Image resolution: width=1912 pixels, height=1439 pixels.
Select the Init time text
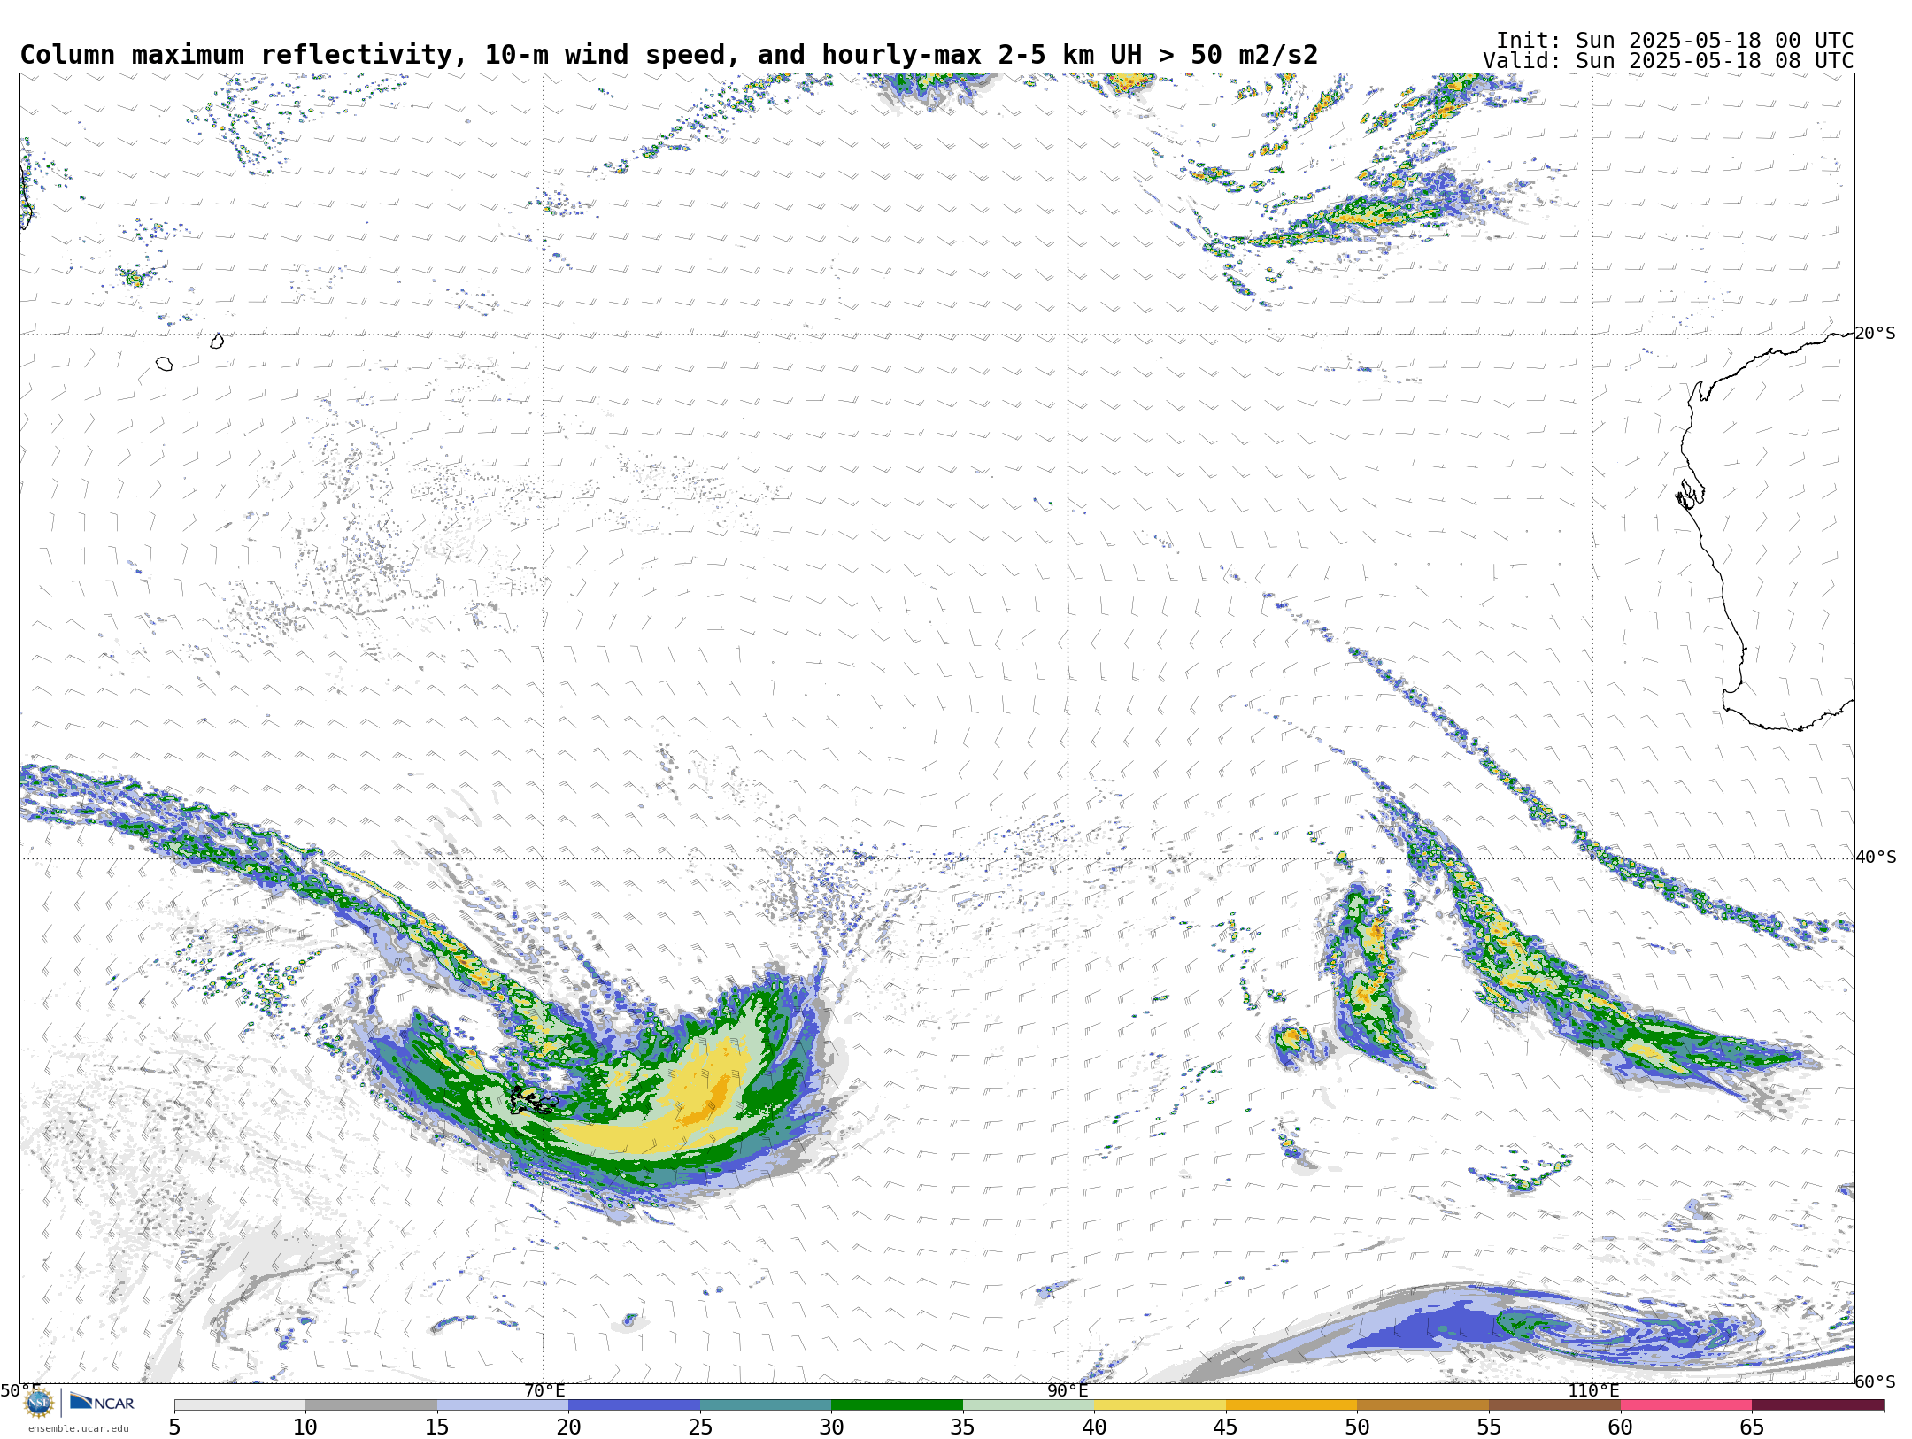tap(1675, 41)
